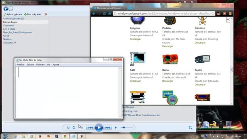Screen dimensions: 247x139
Task: Open Archivo menu in Notepad
Action: [x=20, y=64]
